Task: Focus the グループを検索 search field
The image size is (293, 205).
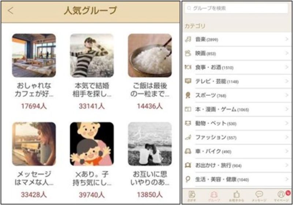Action: pos(236,8)
